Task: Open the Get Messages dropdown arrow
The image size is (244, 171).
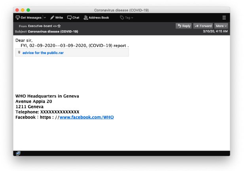Action: tap(45, 17)
